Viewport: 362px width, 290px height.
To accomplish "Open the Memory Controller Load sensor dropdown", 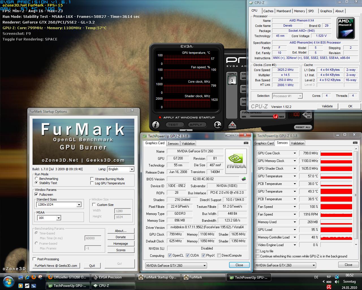I will (x=294, y=237).
